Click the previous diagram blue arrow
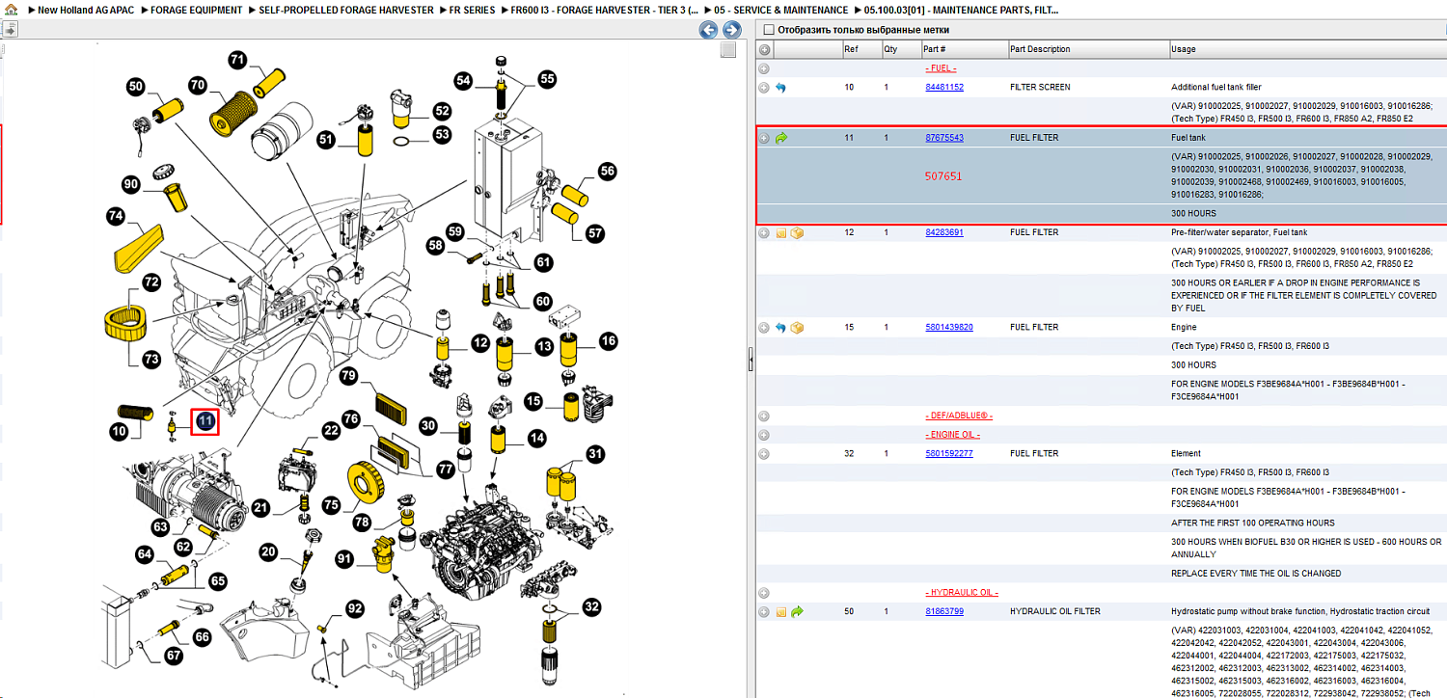1447x698 pixels. pos(708,30)
